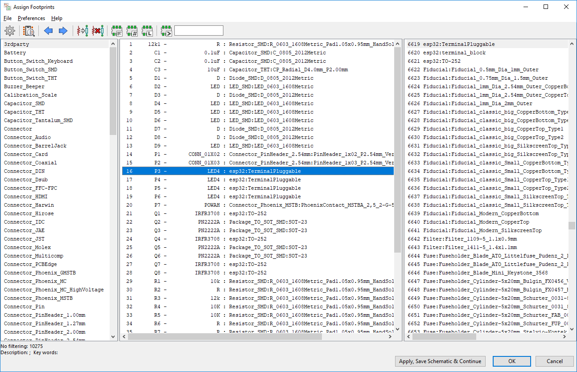Viewport: 577px width, 372px height.
Task: View selected footprint icon
Action: point(29,31)
